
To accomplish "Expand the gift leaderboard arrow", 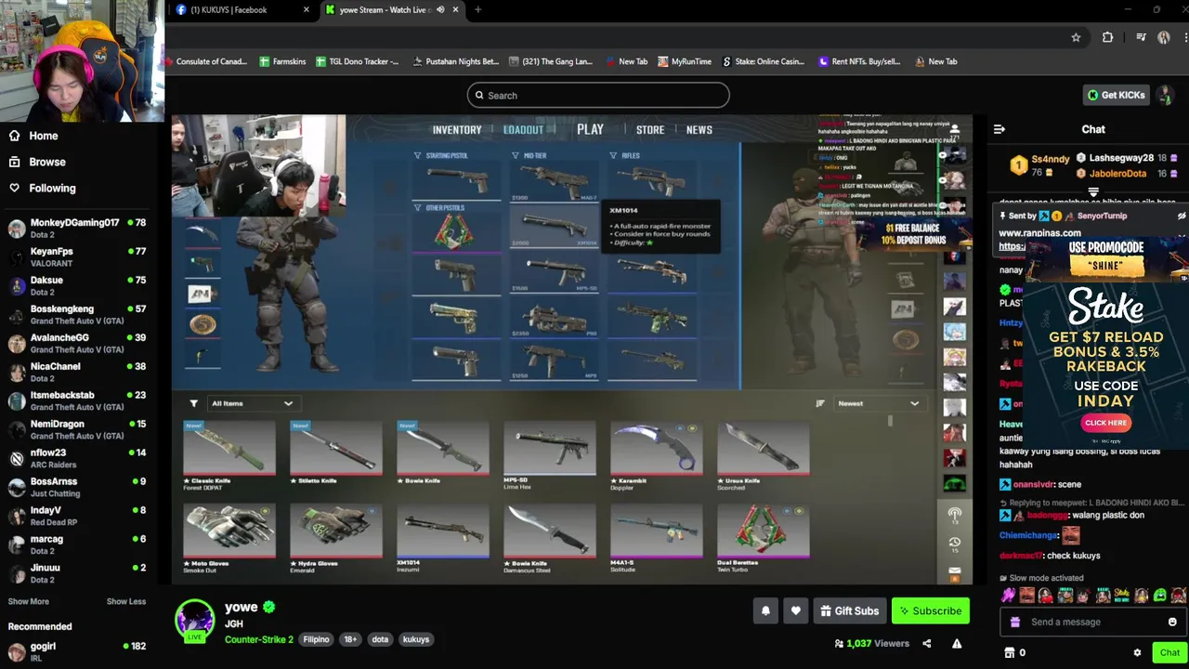I will tap(1093, 192).
